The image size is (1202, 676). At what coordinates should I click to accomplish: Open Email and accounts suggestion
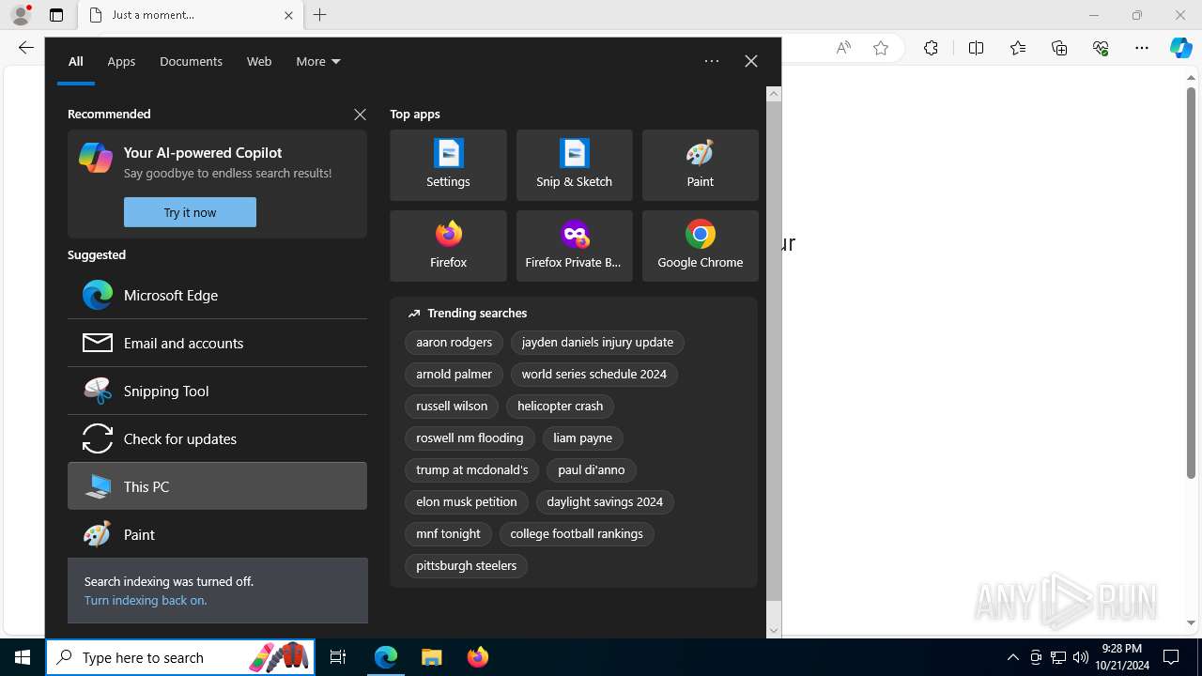[217, 343]
